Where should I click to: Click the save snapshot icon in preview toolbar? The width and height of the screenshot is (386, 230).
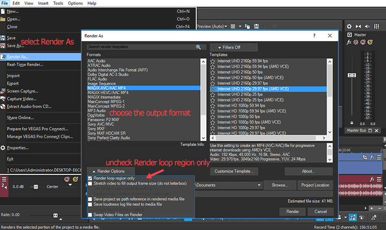tap(256, 26)
